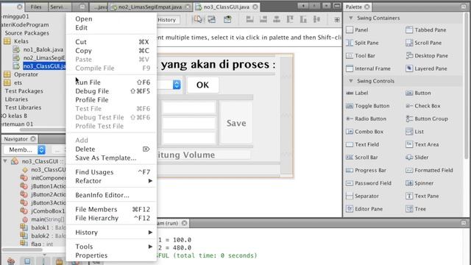Pick the Button component in palette
This screenshot has height=265, width=471.
(x=418, y=93)
